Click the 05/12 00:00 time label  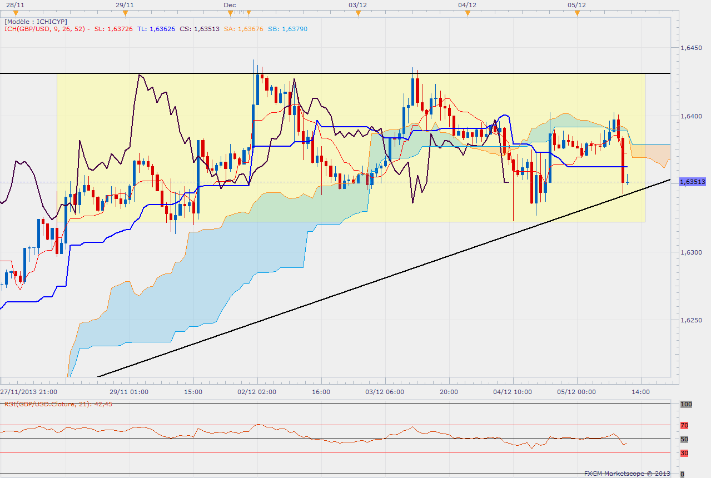(x=576, y=392)
